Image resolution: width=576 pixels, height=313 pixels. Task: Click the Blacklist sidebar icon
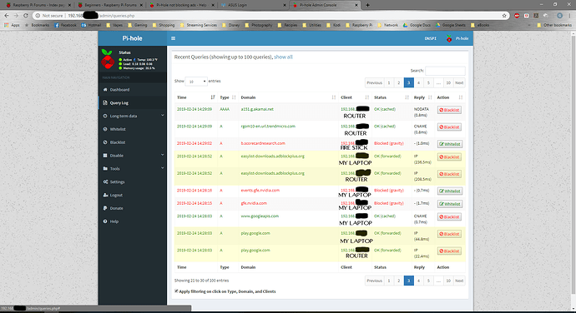click(x=105, y=142)
